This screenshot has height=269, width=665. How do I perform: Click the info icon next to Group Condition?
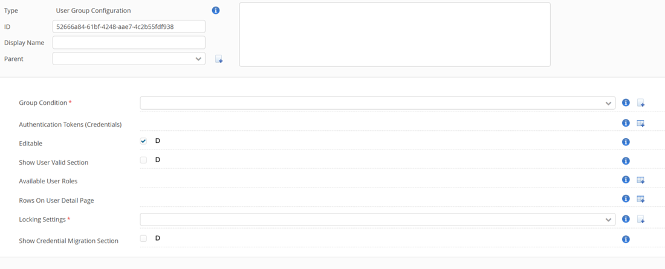(x=626, y=103)
